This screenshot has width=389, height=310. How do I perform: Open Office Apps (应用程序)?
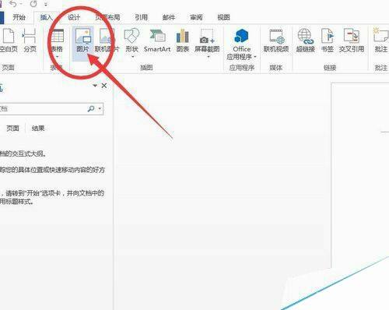coord(241,44)
